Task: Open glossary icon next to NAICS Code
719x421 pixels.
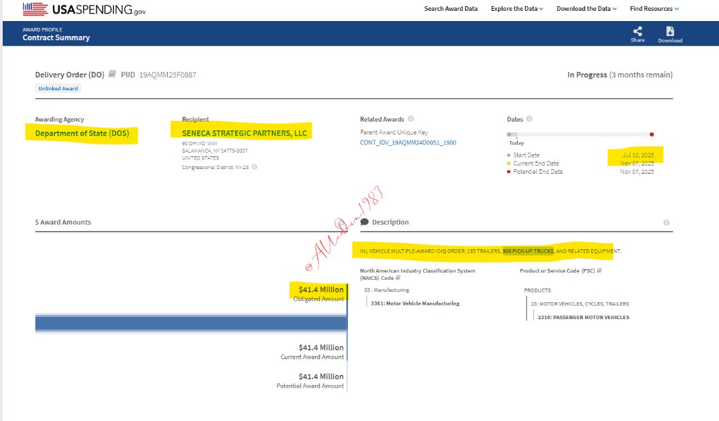Action: 398,278
